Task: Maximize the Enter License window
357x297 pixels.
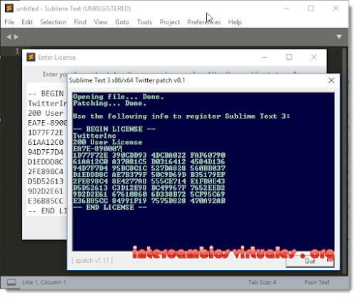Action: click(x=289, y=57)
